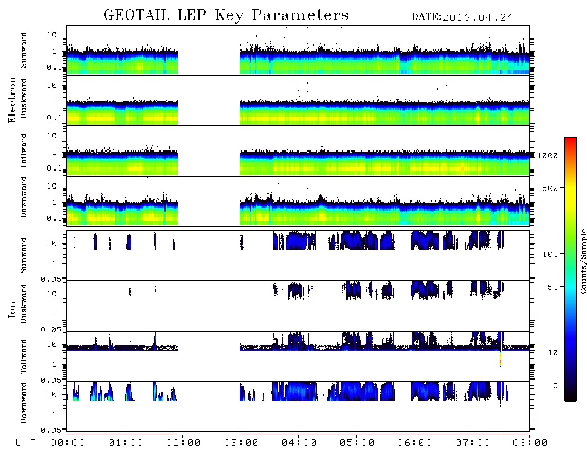Click the Ion Tailward panel label
This screenshot has width=587, height=452.
(x=24, y=356)
